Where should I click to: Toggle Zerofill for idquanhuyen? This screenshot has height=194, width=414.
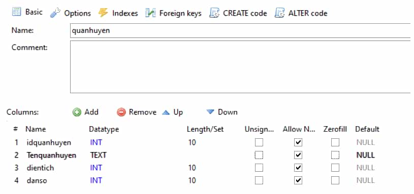tap(335, 143)
